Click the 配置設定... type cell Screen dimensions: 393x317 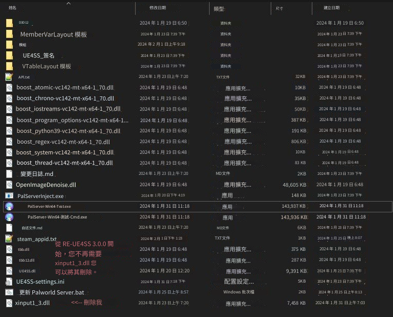pyautogui.click(x=239, y=282)
